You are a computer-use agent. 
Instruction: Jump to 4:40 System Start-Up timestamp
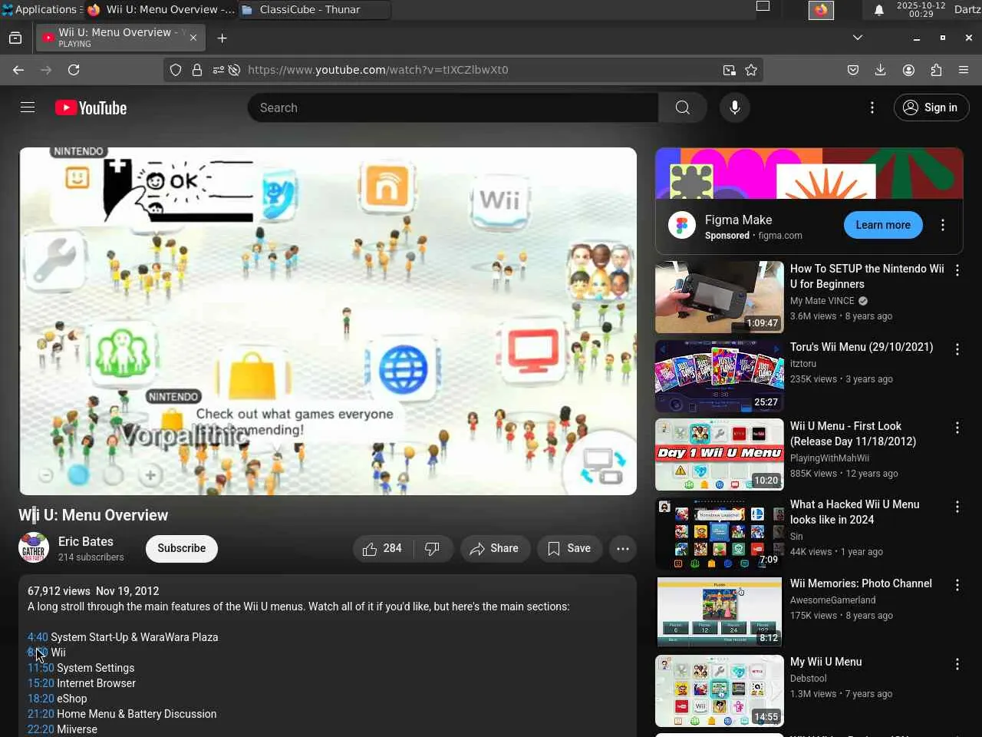38,637
